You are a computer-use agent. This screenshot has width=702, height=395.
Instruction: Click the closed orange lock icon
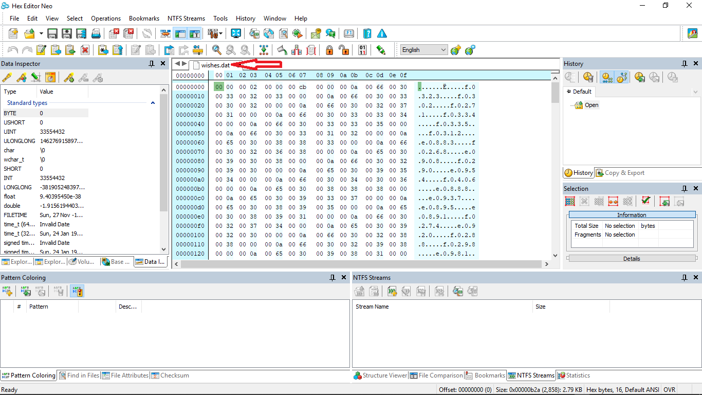[329, 50]
